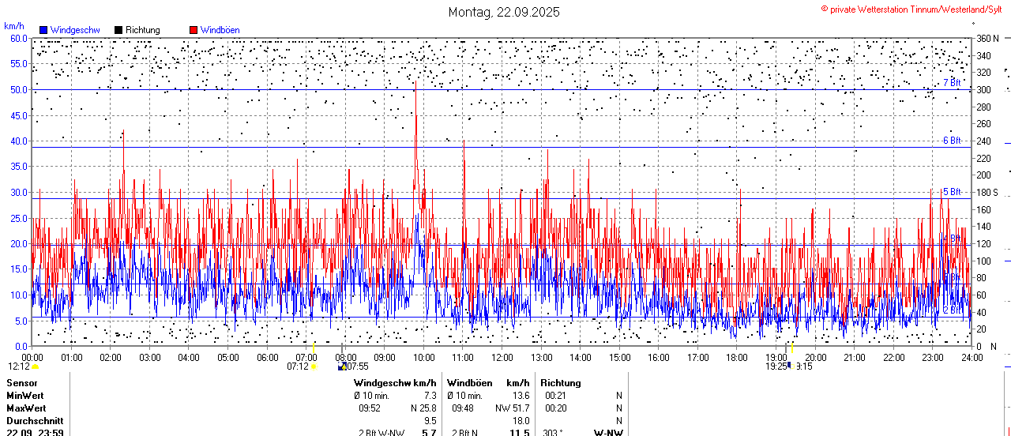Click the bold W-NW direction value
This screenshot has width=1011, height=436.
pyautogui.click(x=608, y=432)
